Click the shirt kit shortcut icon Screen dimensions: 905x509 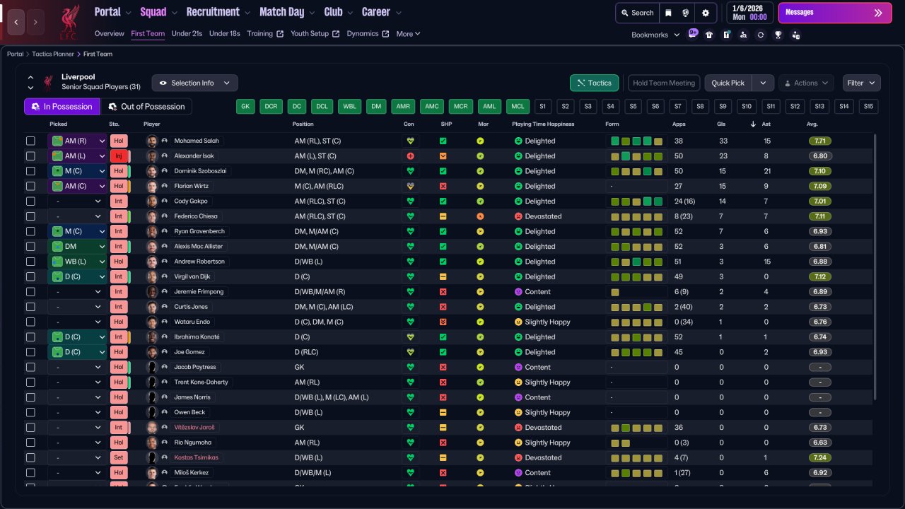[709, 35]
